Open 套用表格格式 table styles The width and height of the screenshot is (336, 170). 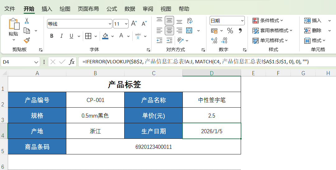272,31
